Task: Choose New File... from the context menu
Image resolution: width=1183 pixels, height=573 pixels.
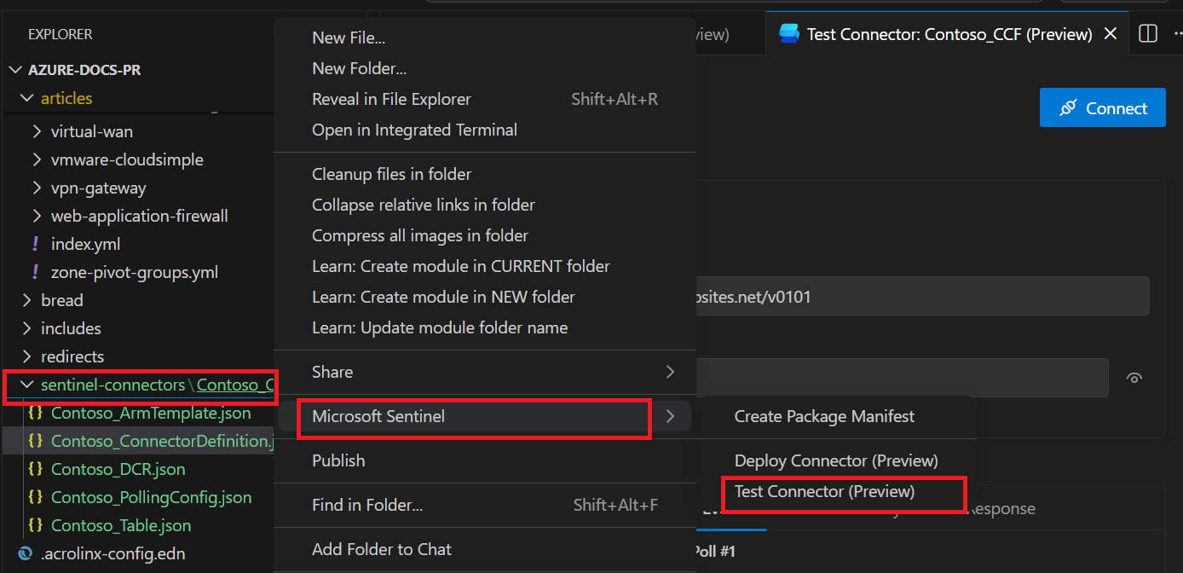Action: (349, 38)
